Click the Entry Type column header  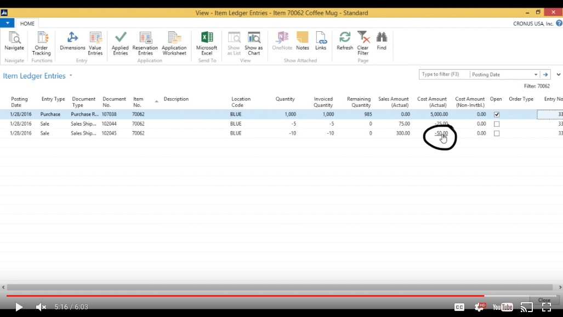[x=53, y=99]
